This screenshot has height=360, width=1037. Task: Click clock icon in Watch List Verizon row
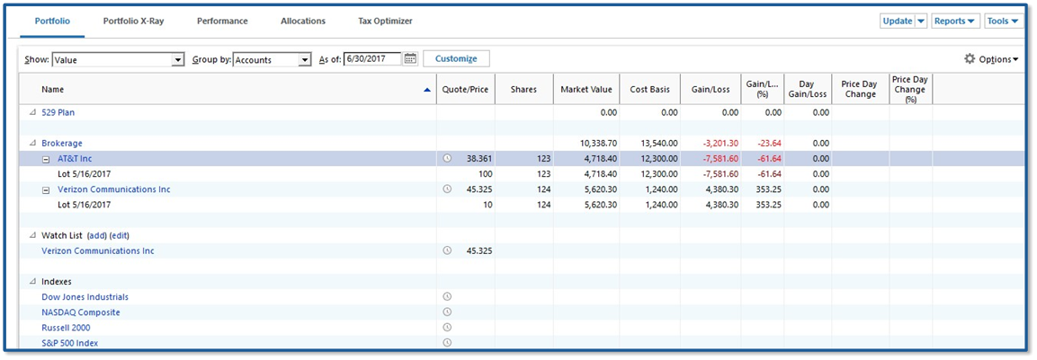click(x=447, y=251)
